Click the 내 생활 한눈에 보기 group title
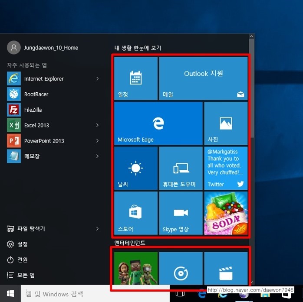 point(138,48)
